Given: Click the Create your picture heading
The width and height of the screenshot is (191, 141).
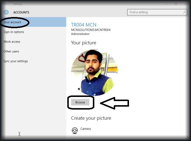Looking at the screenshot, I should pos(91,118).
